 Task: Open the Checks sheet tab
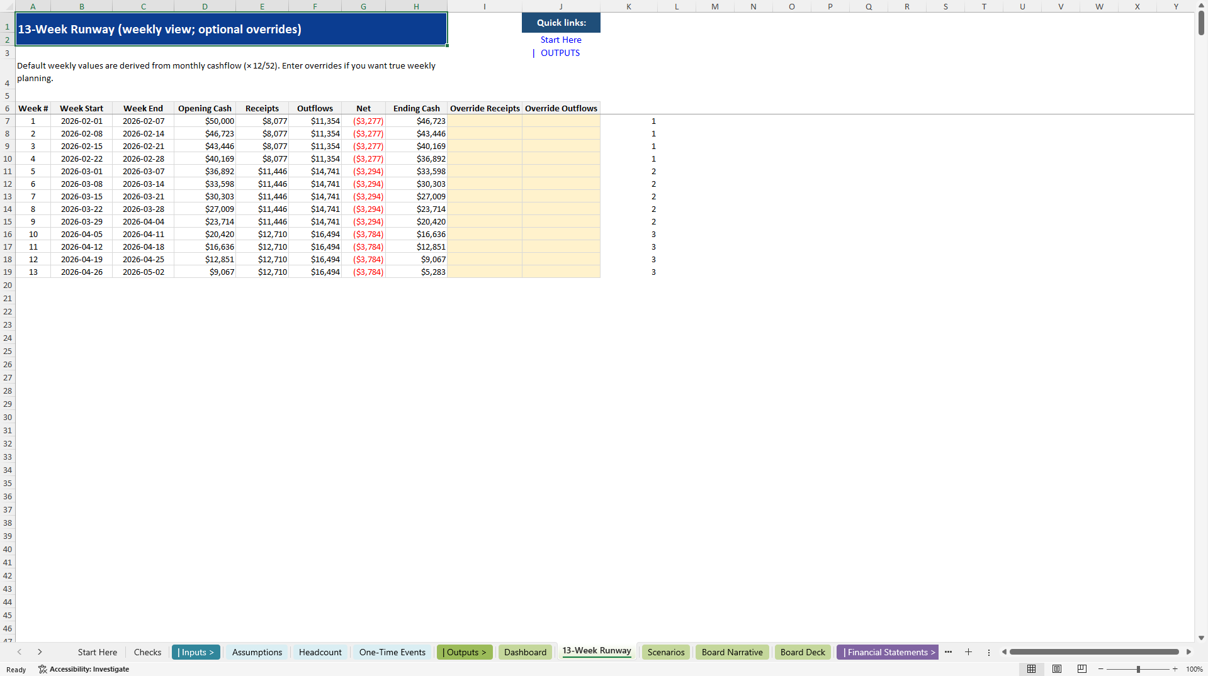pos(147,652)
